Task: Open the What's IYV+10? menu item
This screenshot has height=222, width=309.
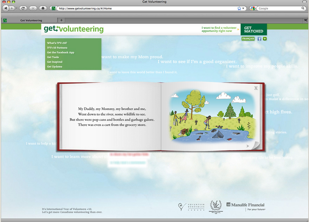Action: (x=57, y=43)
